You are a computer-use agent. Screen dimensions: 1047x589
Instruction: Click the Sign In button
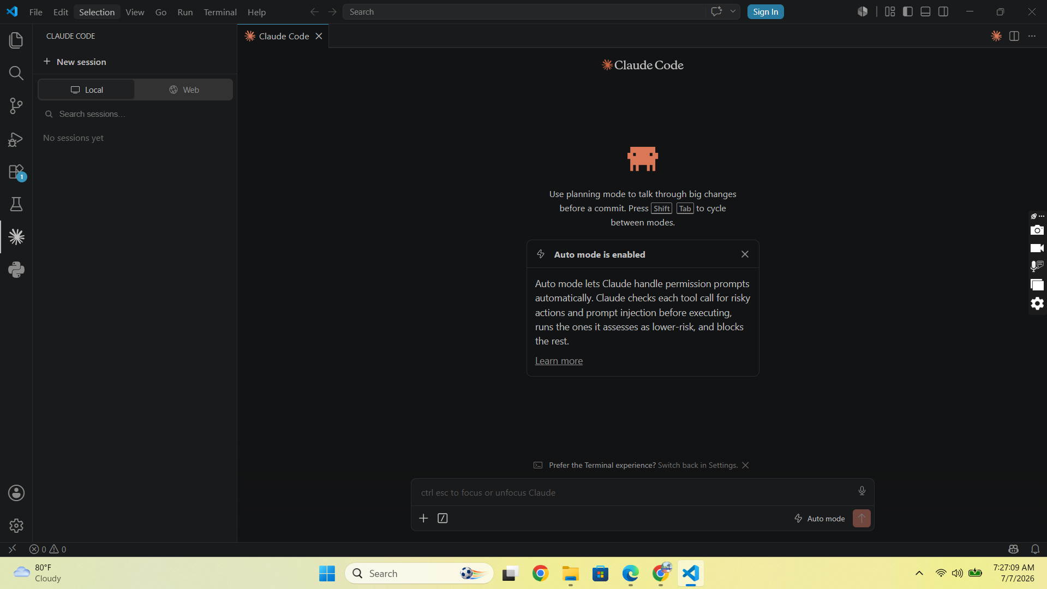(765, 11)
